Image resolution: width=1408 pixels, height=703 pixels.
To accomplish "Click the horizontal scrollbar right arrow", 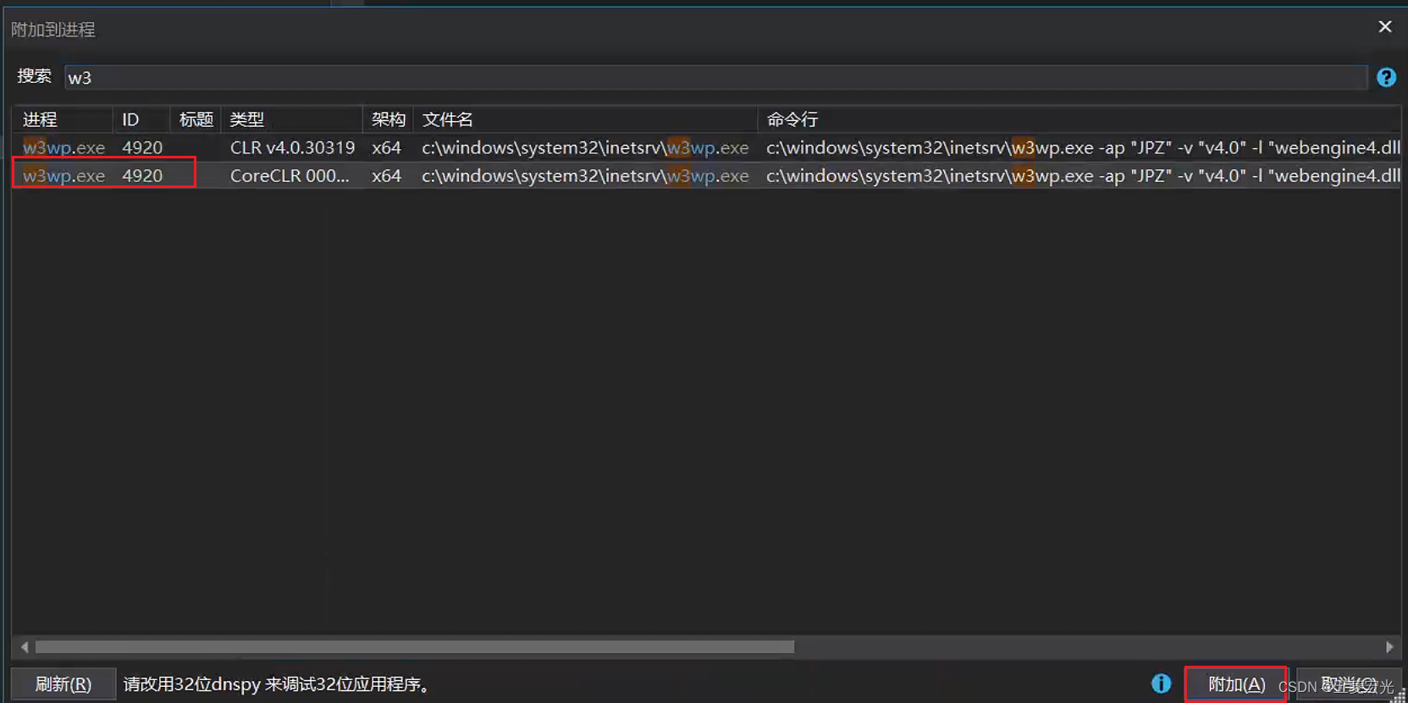I will coord(1389,647).
